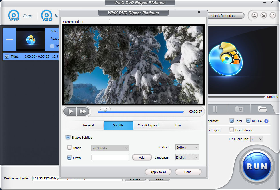The width and height of the screenshot is (280, 190).
Task: Fast forward the dialog preview
Action: click(83, 112)
